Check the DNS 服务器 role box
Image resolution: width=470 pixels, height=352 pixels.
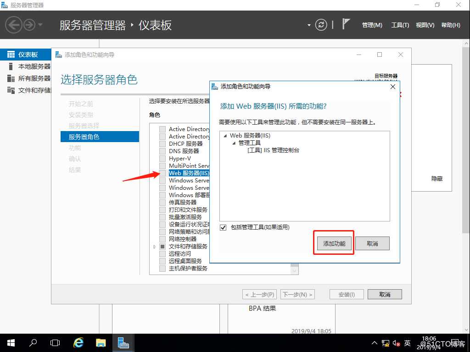pos(162,151)
